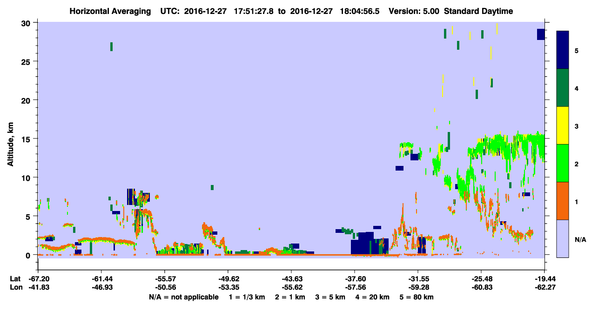
Task: Click the lavender N/A colorbar segment
Action: tap(563, 238)
